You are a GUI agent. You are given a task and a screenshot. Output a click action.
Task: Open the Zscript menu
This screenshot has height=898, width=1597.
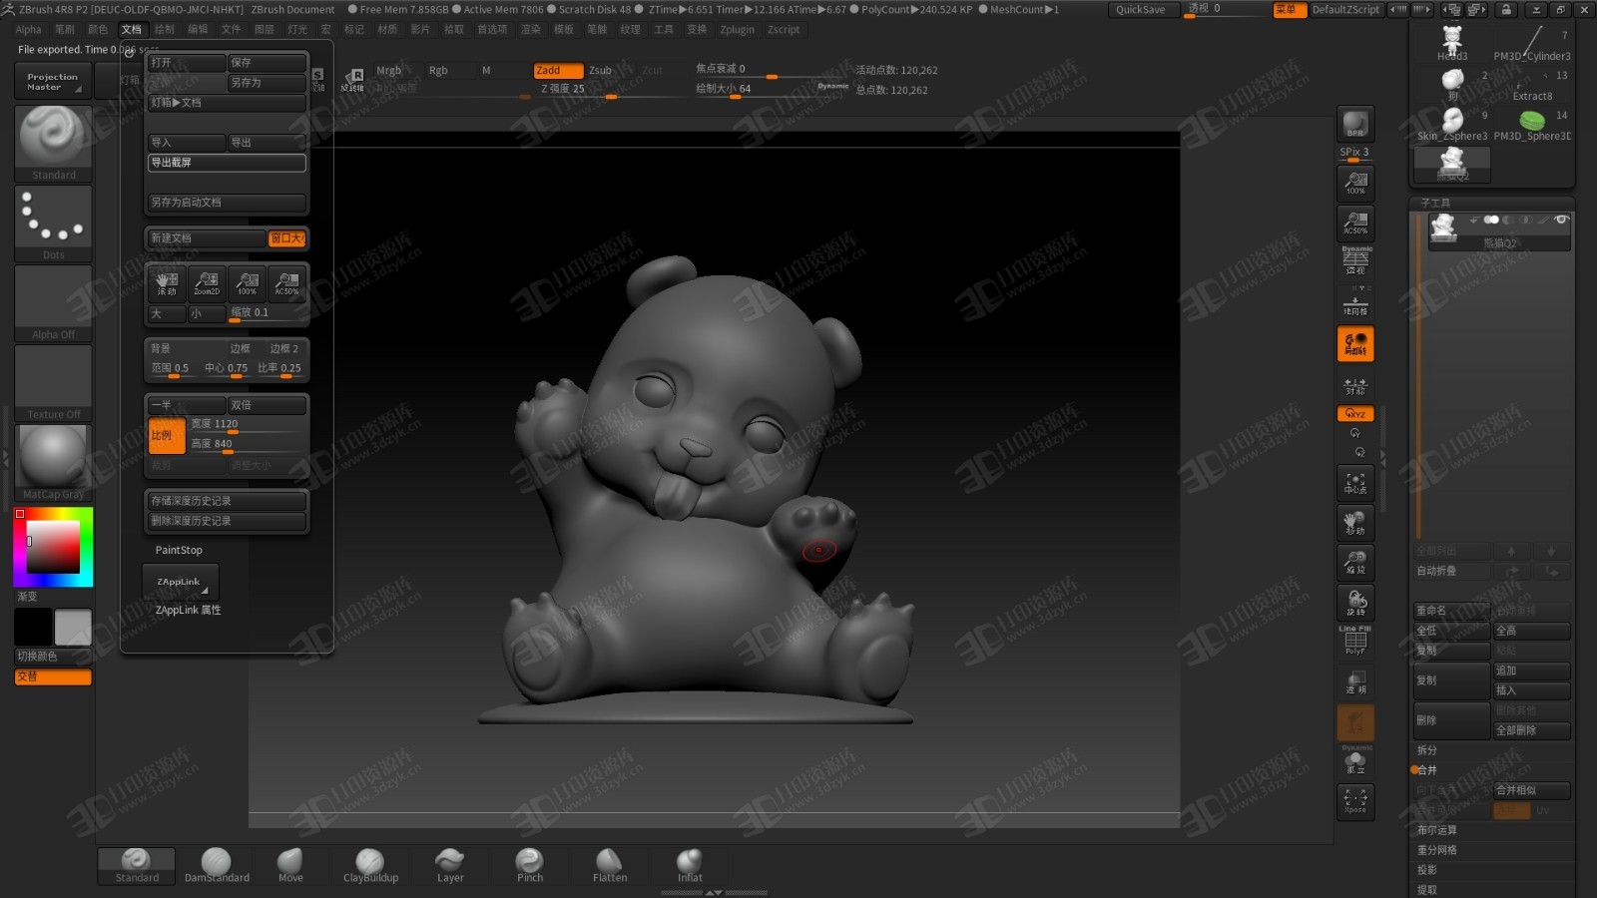point(784,30)
